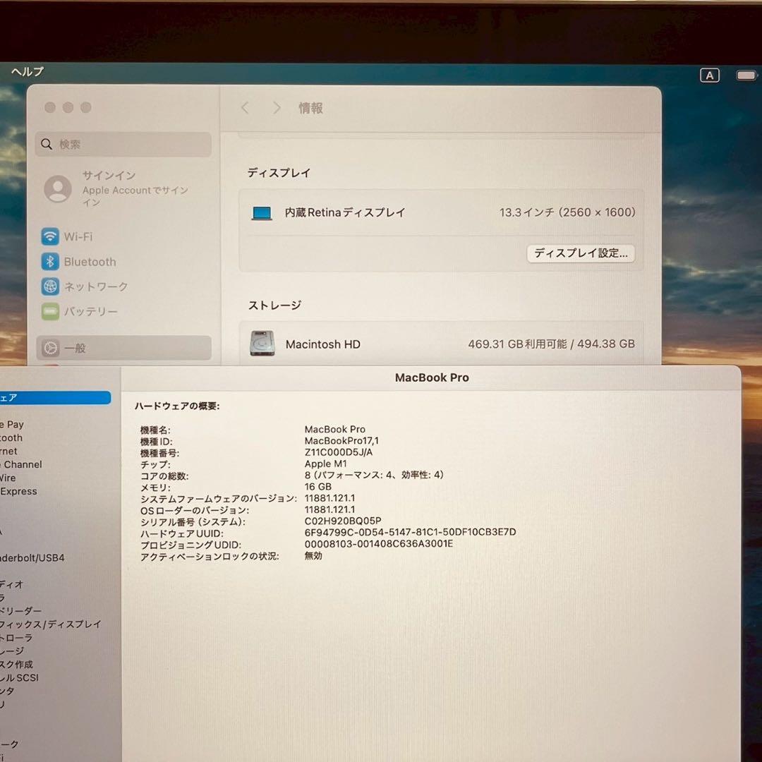
Task: Go back using the left chevron
Action: coord(245,108)
